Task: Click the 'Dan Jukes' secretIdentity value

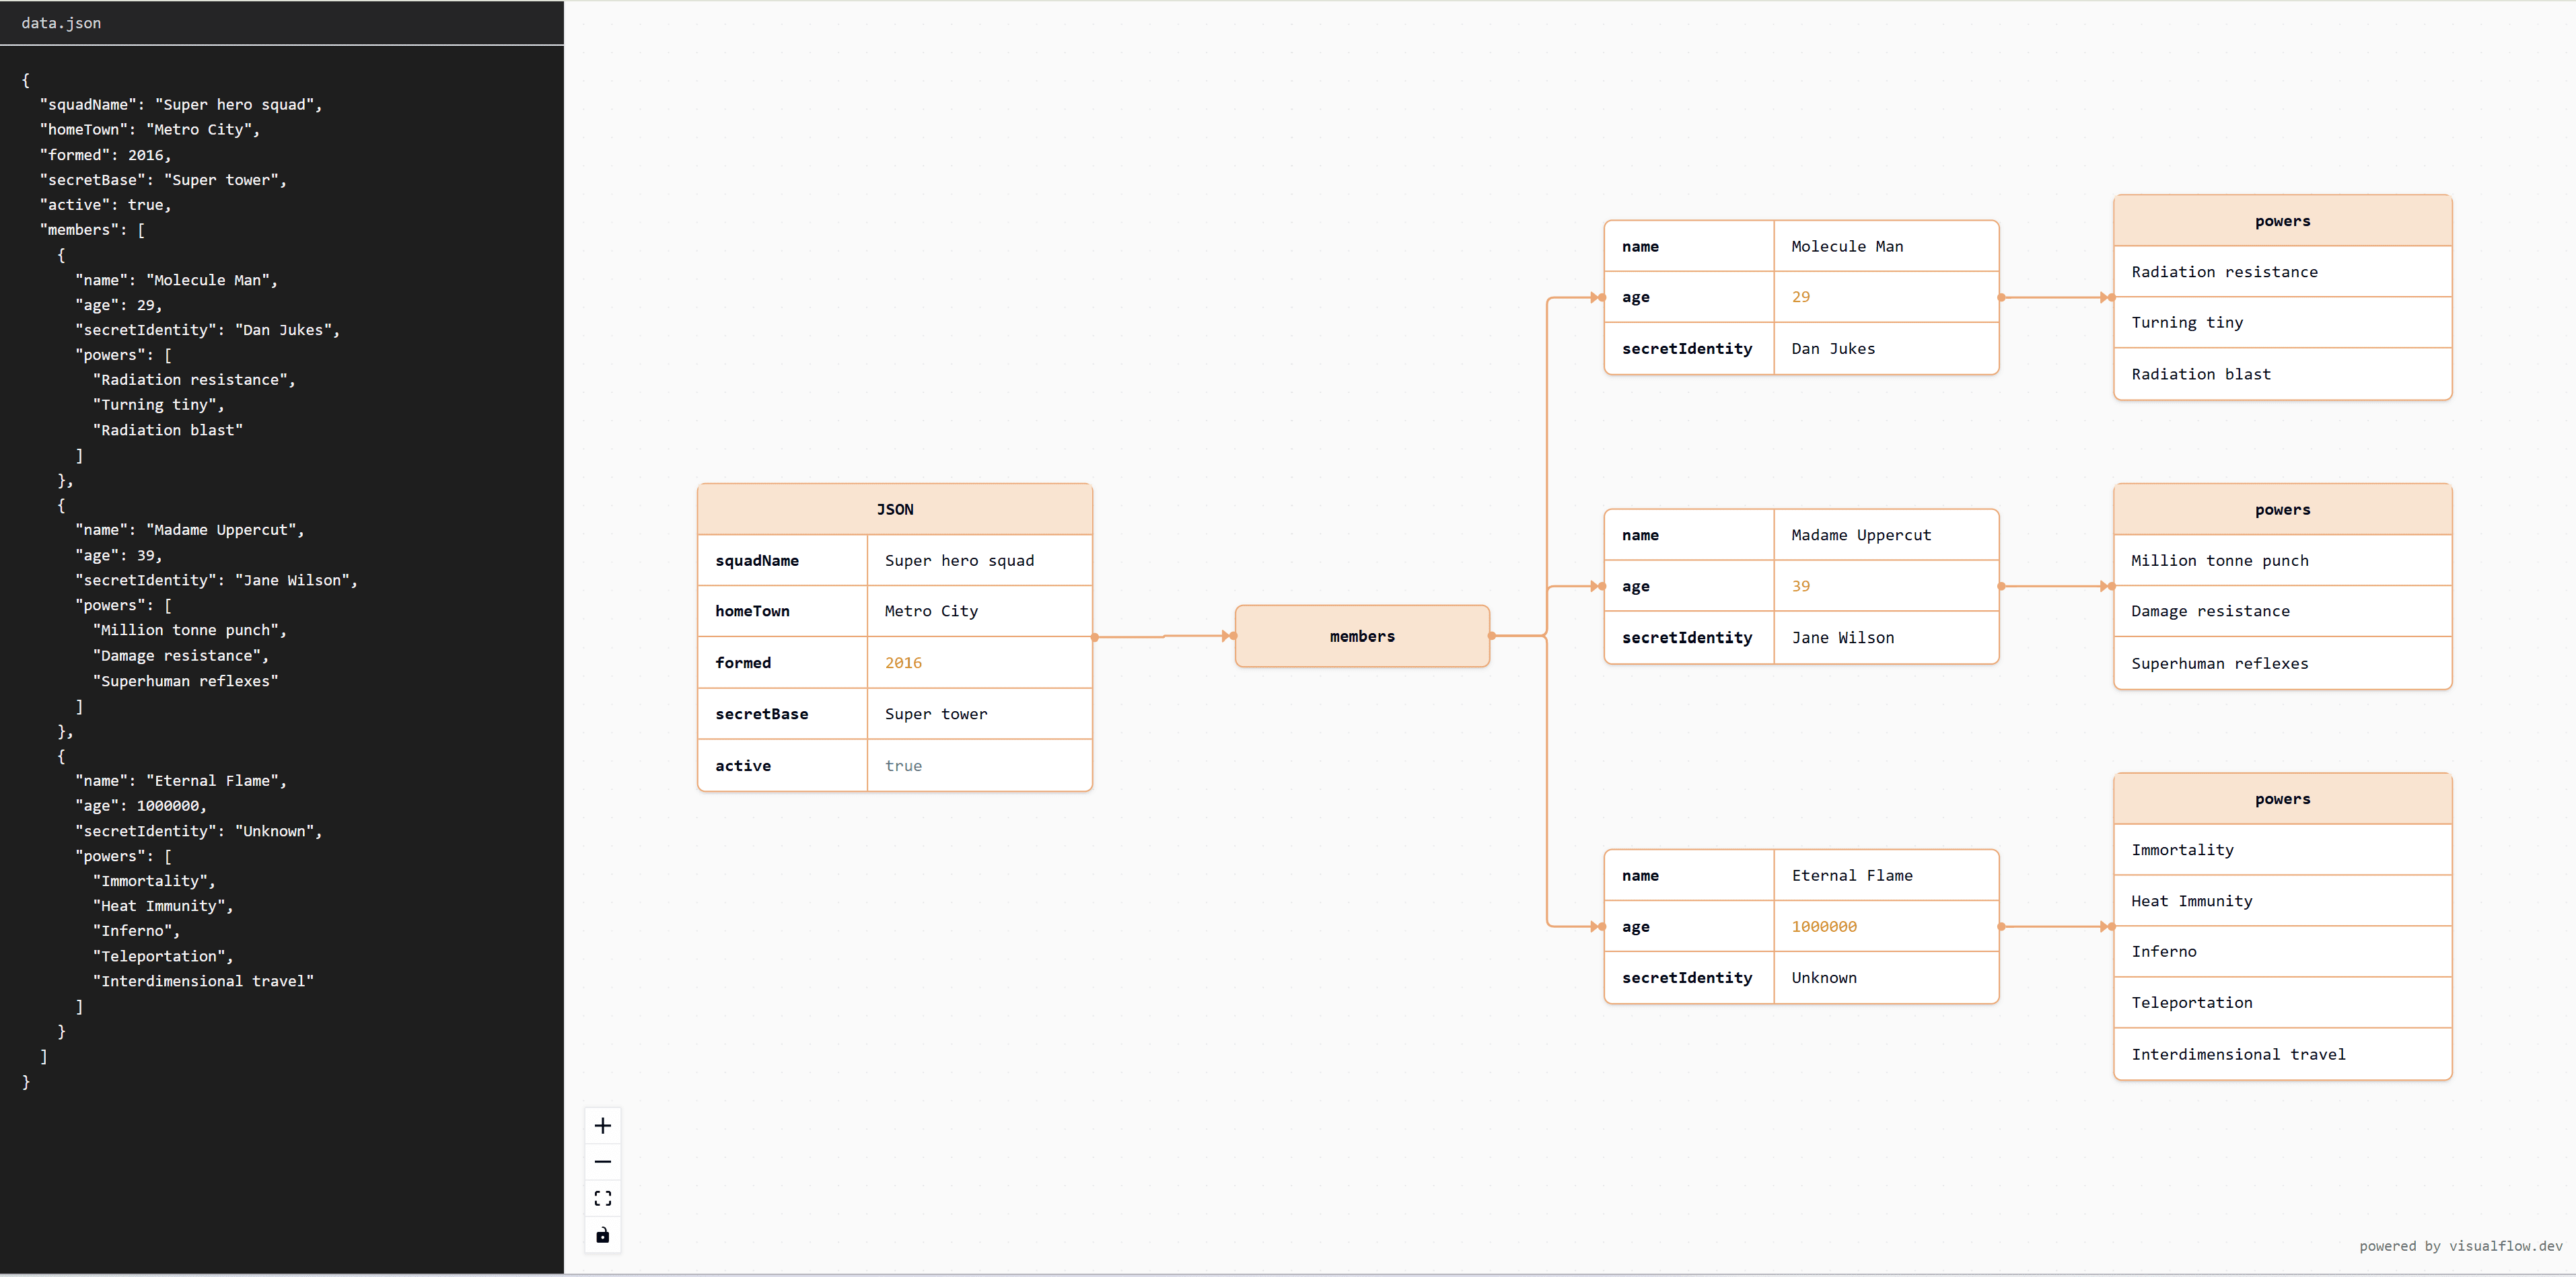Action: tap(1886, 348)
